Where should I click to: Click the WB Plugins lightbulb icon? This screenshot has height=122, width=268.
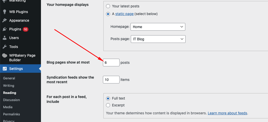click(5, 12)
